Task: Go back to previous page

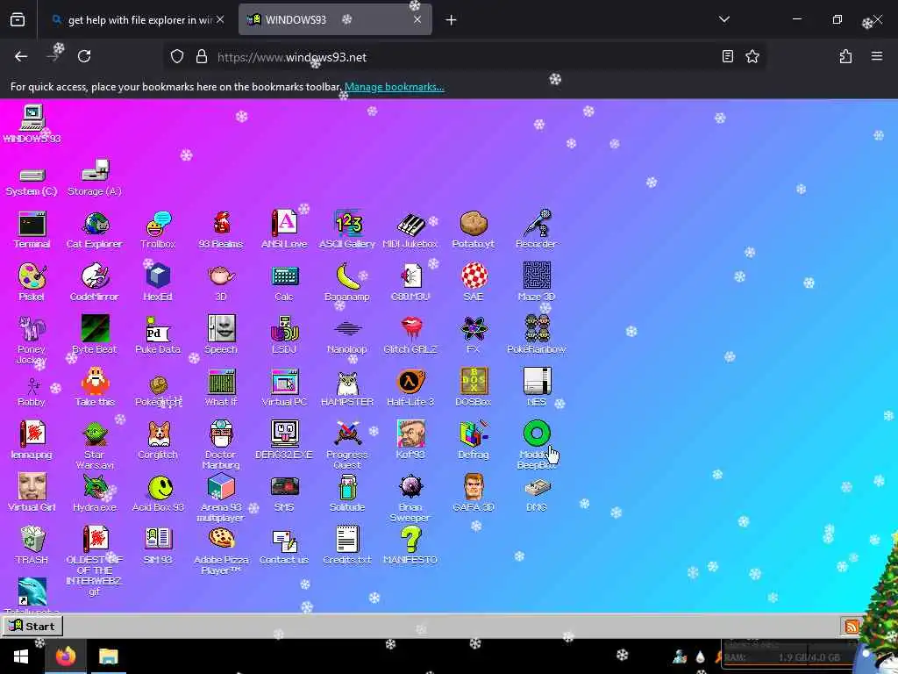Action: click(x=21, y=56)
